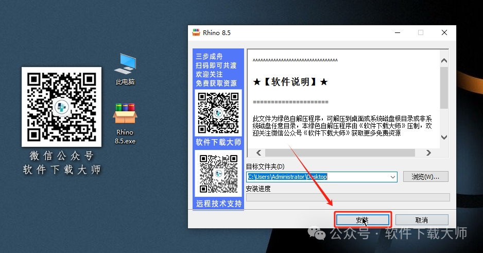The height and width of the screenshot is (253, 483).
Task: Click the horizontal scroll left arrow
Action: pyautogui.click(x=258, y=153)
